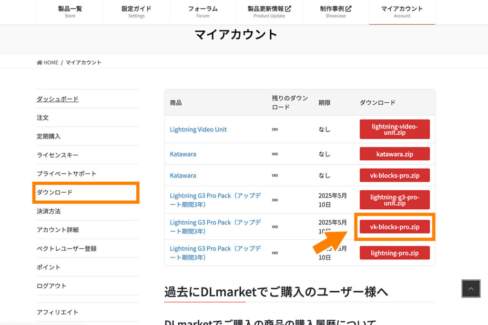The image size is (488, 325).
Task: Download lightning-video-unit.zip
Action: click(x=395, y=129)
